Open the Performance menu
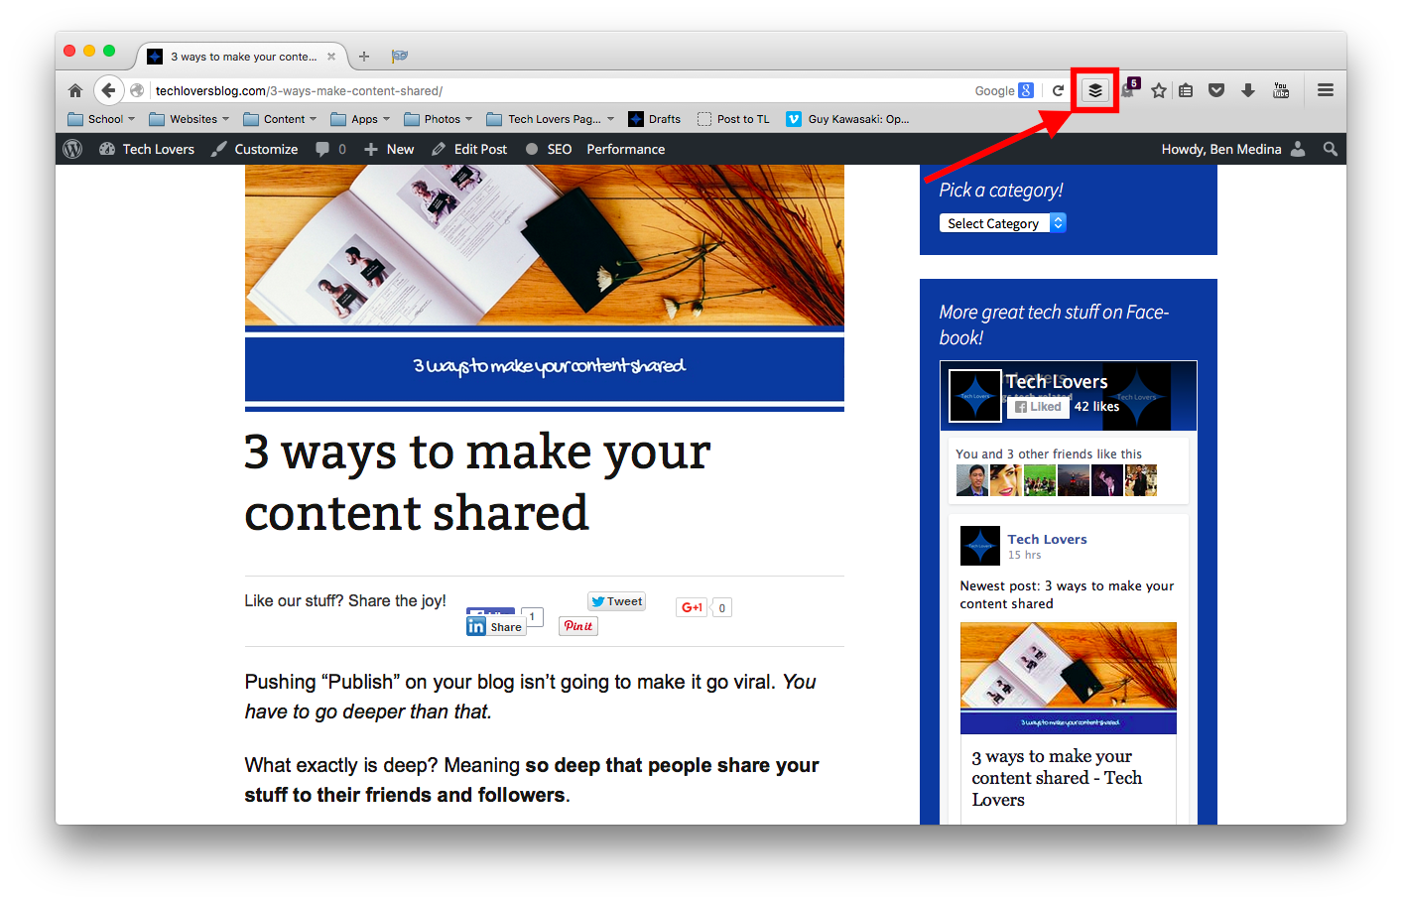The image size is (1402, 904). click(626, 149)
